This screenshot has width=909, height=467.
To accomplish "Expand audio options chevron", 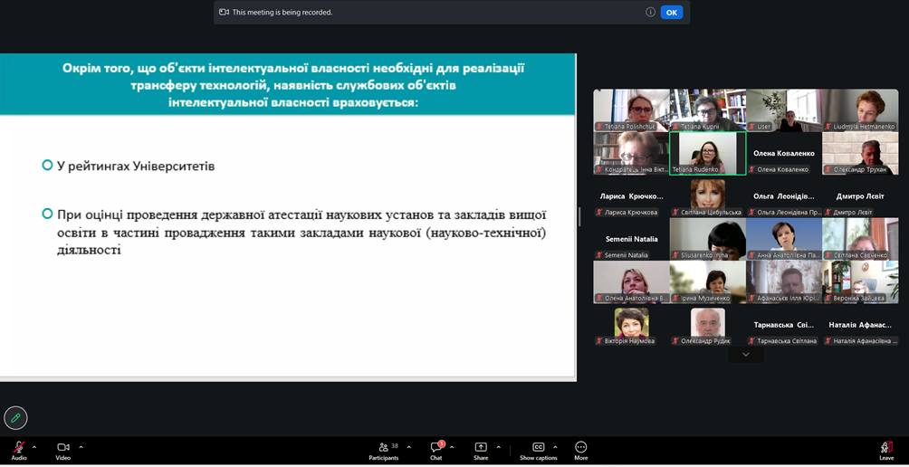I will point(34,447).
